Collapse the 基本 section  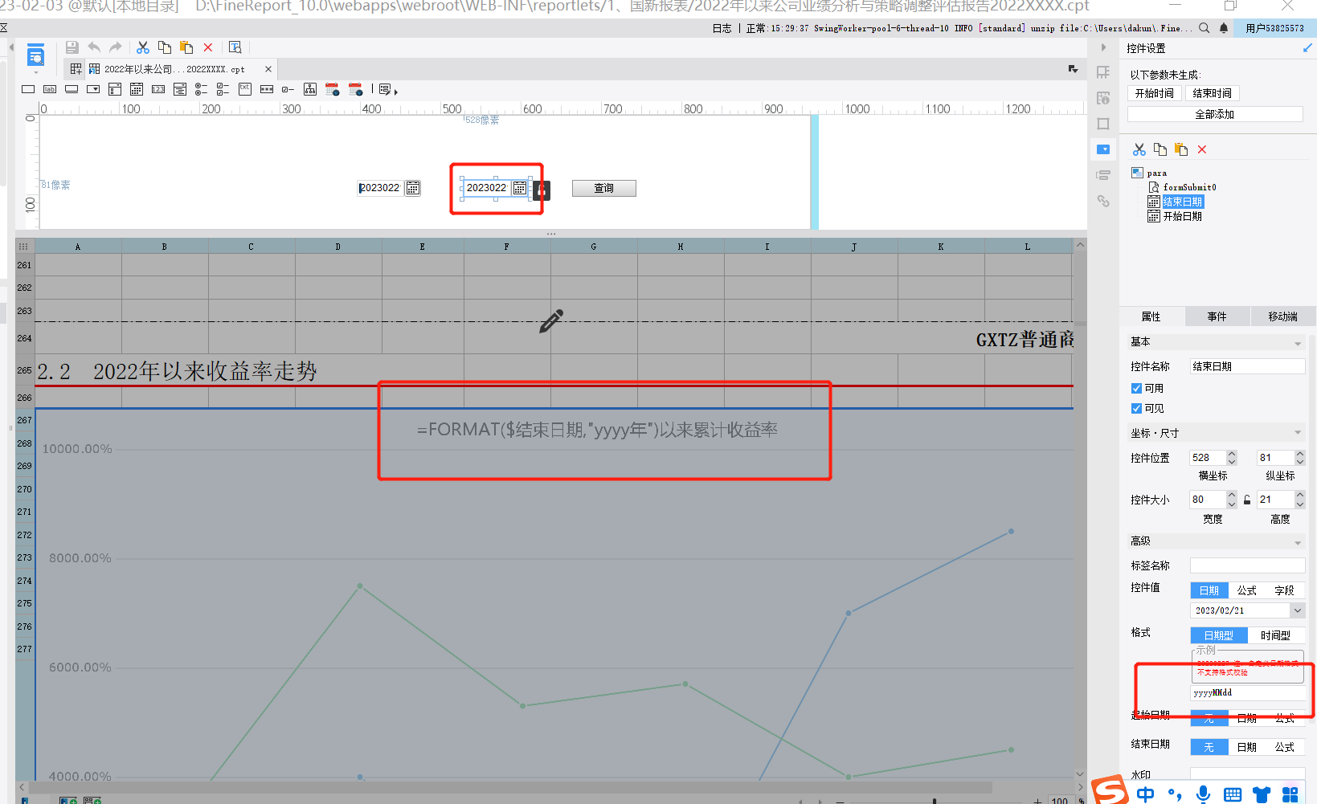click(x=1298, y=344)
